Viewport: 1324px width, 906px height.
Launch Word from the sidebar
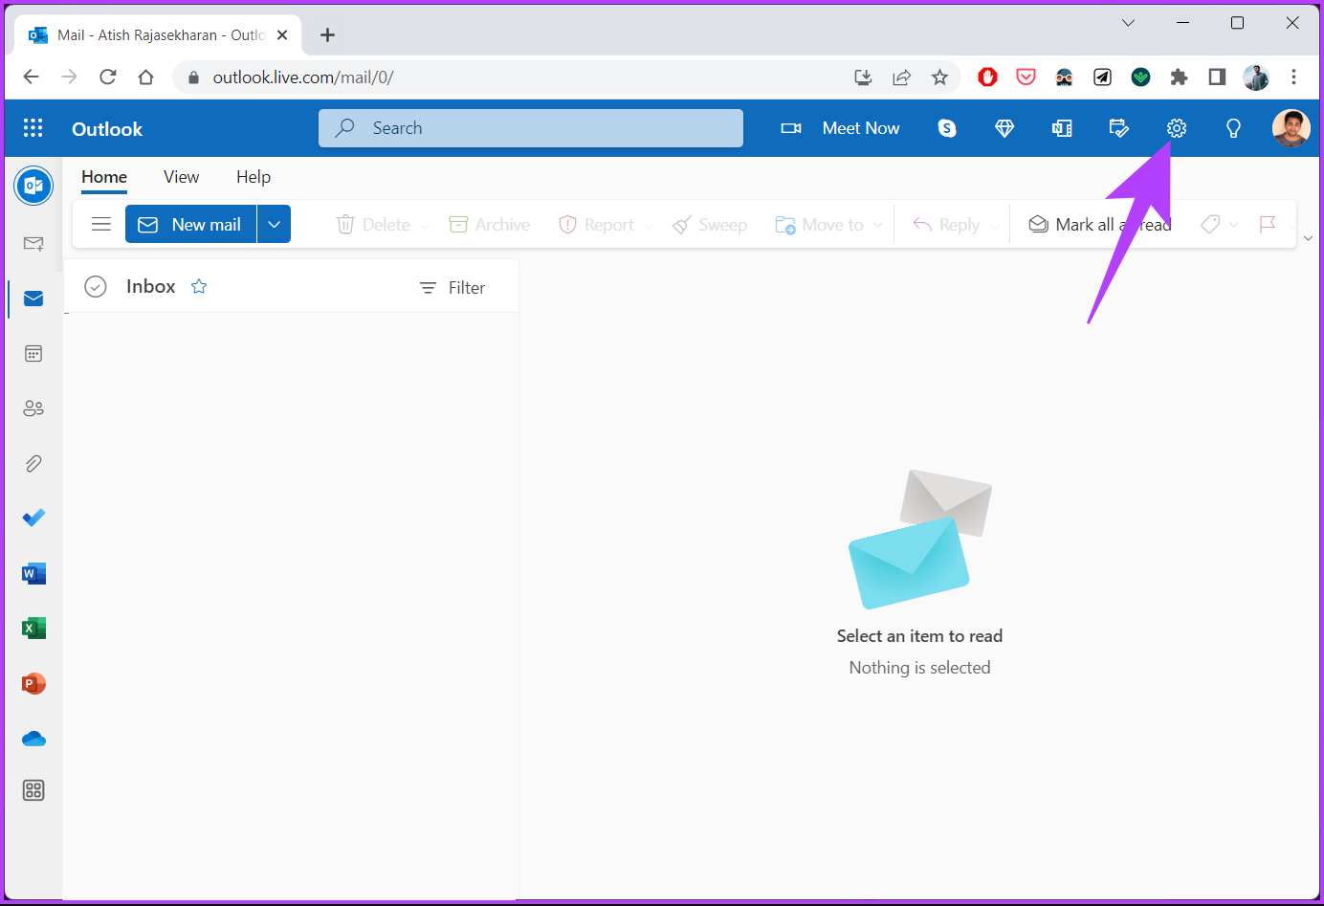[x=33, y=573]
